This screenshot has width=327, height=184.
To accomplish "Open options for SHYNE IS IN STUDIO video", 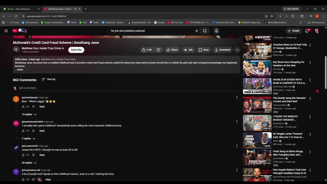I will pyautogui.click(x=310, y=80).
